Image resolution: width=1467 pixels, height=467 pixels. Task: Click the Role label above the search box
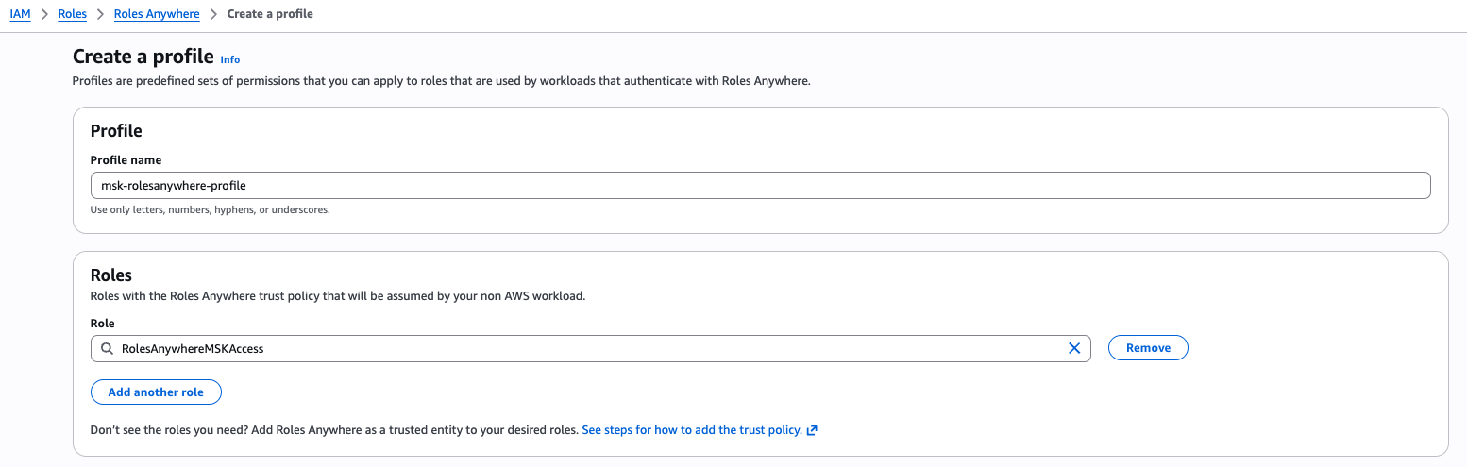pos(102,324)
